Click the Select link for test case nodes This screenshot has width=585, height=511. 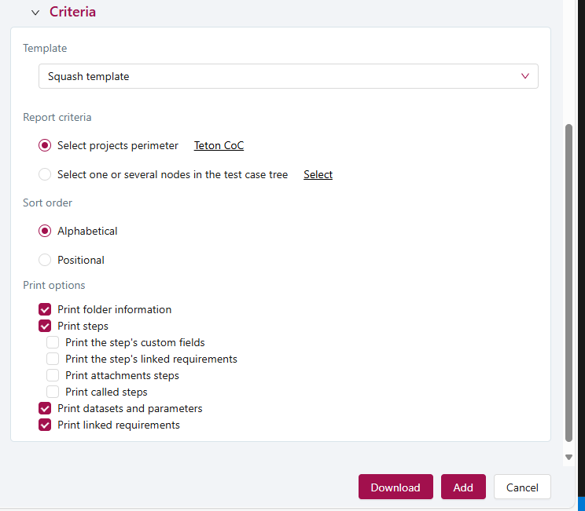pos(318,174)
